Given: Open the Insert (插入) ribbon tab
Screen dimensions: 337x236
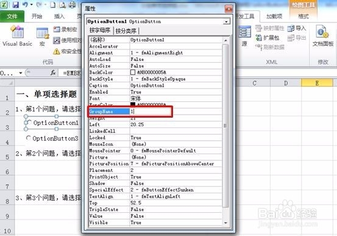Looking at the screenshot, I should coord(59,16).
